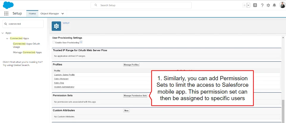Click the New button under Custom Attributes
This screenshot has height=123, width=286.
coord(127,111)
